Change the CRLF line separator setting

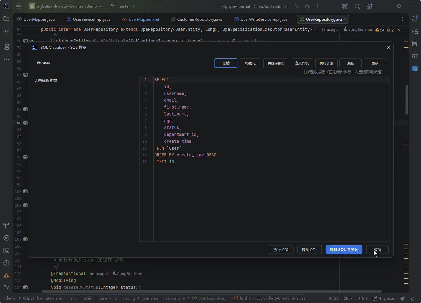click(x=348, y=298)
